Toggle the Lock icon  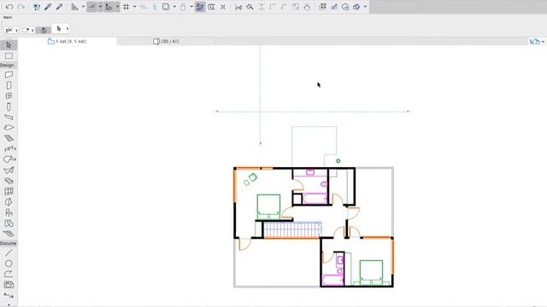pyautogui.click(x=183, y=7)
